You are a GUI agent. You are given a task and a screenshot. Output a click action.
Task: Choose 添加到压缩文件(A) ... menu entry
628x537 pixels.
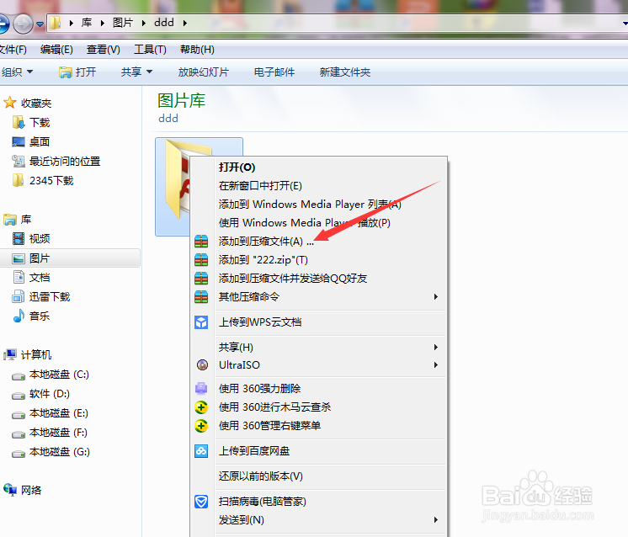coord(318,242)
